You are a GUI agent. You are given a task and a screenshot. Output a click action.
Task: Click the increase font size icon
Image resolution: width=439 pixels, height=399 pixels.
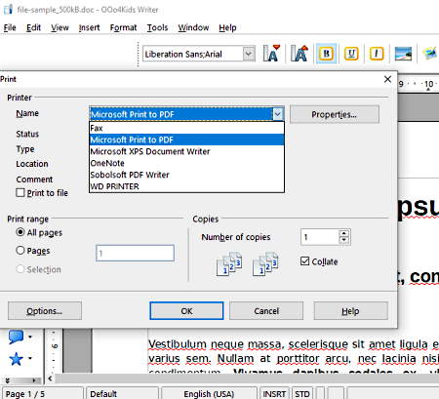point(299,54)
